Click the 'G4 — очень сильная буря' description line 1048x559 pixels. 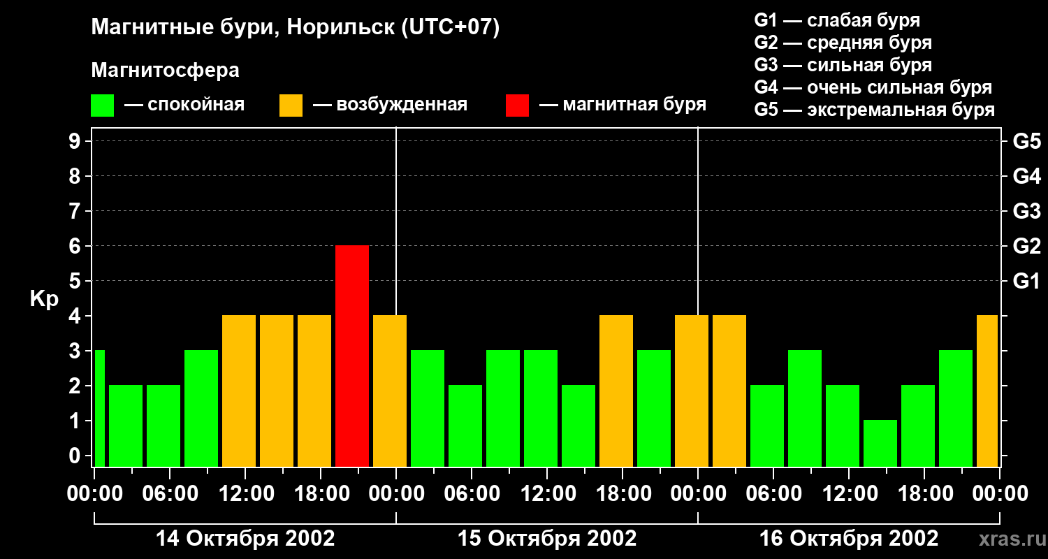point(873,87)
